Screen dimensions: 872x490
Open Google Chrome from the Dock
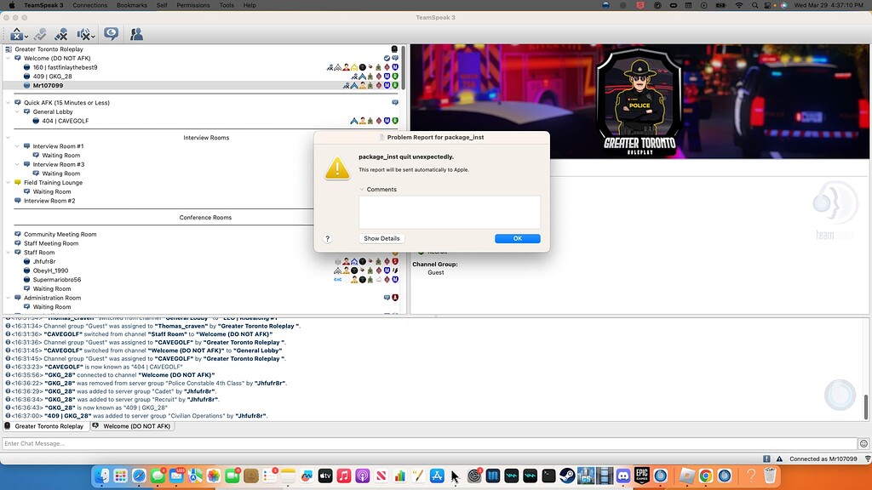point(705,476)
